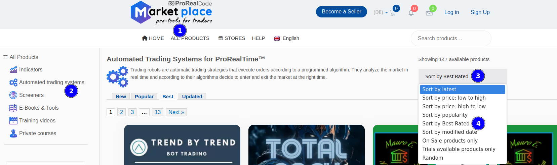Screen dimensions: 557x165
Task: Click the Training videos clapperboard icon
Action: click(13, 121)
